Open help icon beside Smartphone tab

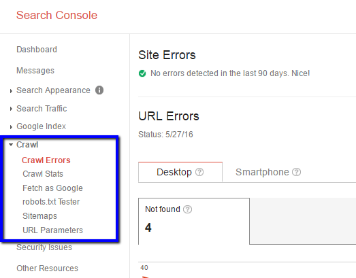coord(296,172)
